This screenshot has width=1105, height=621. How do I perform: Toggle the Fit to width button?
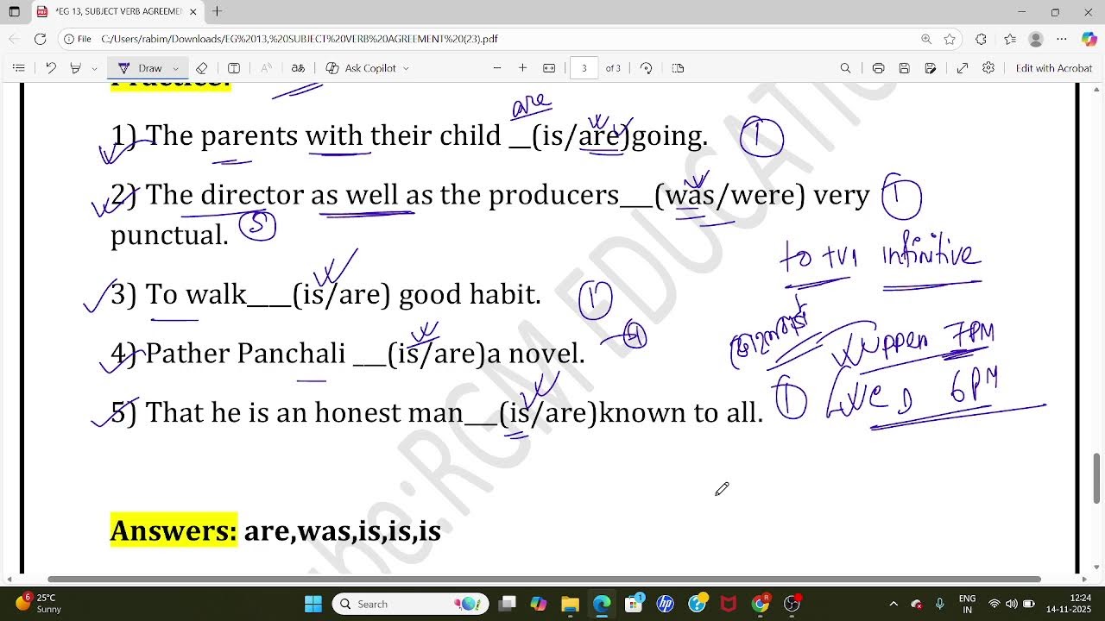coord(549,68)
